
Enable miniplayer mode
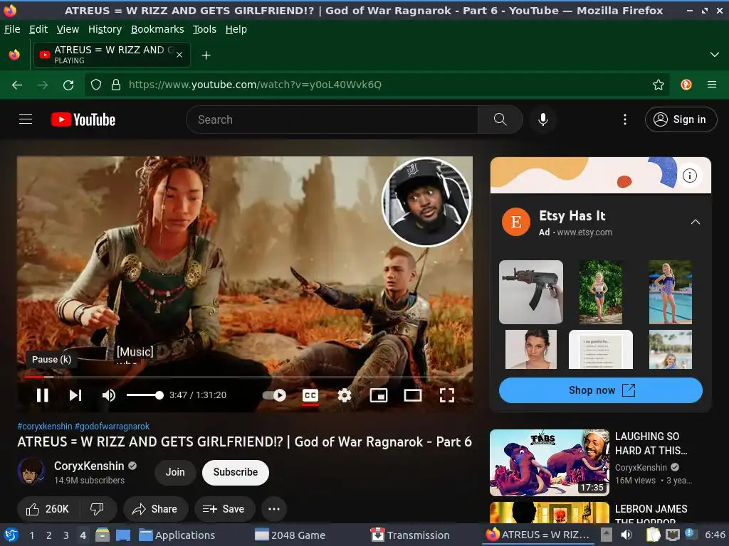tap(379, 395)
